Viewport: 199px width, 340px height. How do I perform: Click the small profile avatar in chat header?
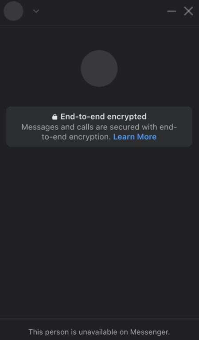(x=13, y=11)
